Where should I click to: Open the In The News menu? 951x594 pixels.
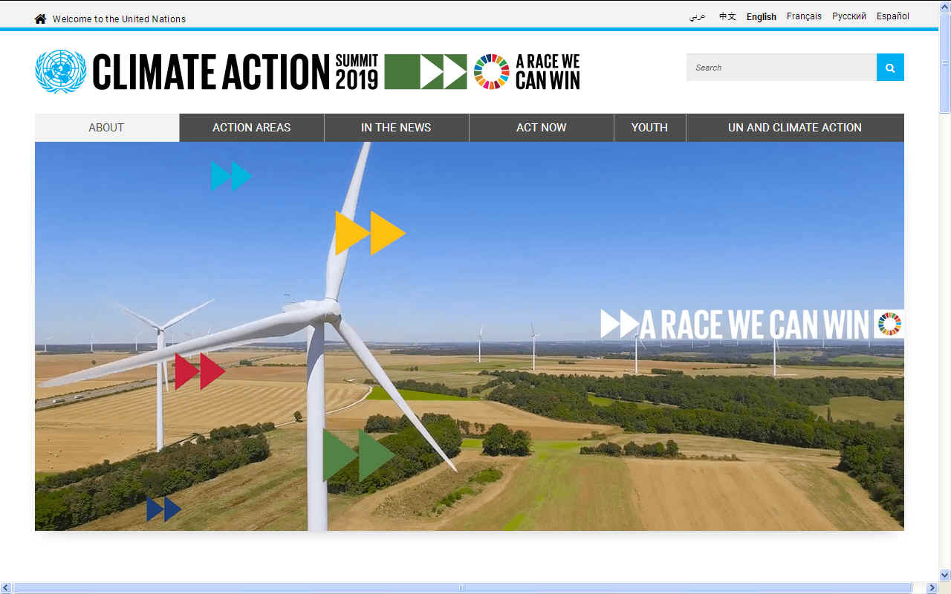pos(396,128)
